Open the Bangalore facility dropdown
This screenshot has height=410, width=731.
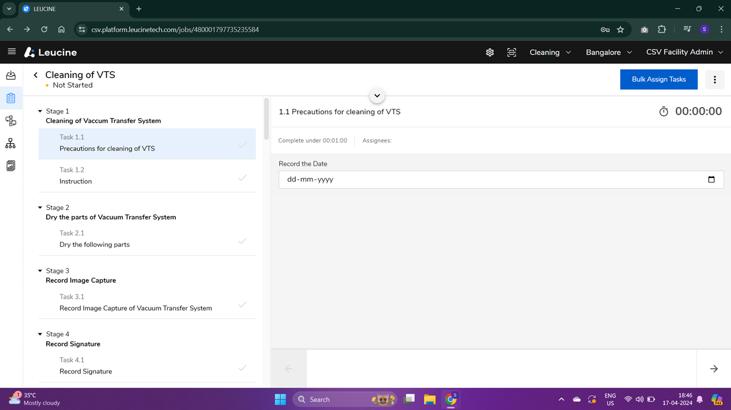click(x=609, y=52)
